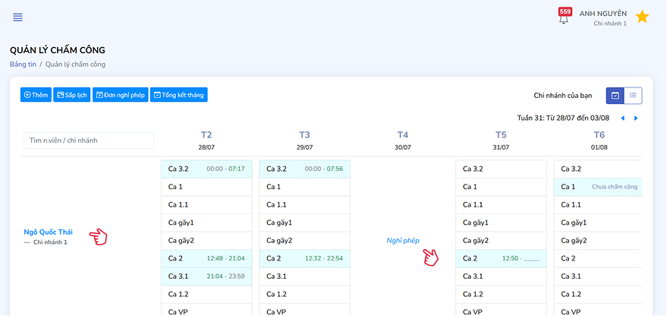Click the Nghỉ phép entry on T4
The image size is (667, 316).
(x=403, y=240)
